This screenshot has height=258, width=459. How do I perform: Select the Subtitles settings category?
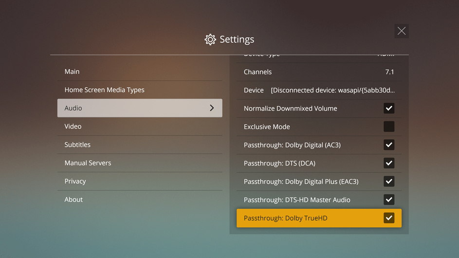click(140, 145)
